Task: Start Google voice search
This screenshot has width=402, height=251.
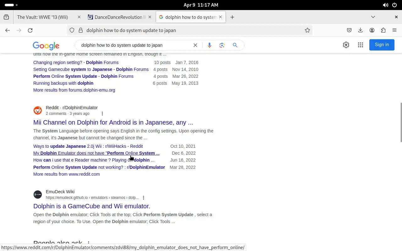Action: coord(209,45)
